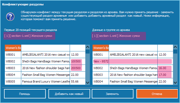The width and height of the screenshot is (180, 103).
Task: Select WB001 cell in left table
Action: pyautogui.click(x=13, y=55)
